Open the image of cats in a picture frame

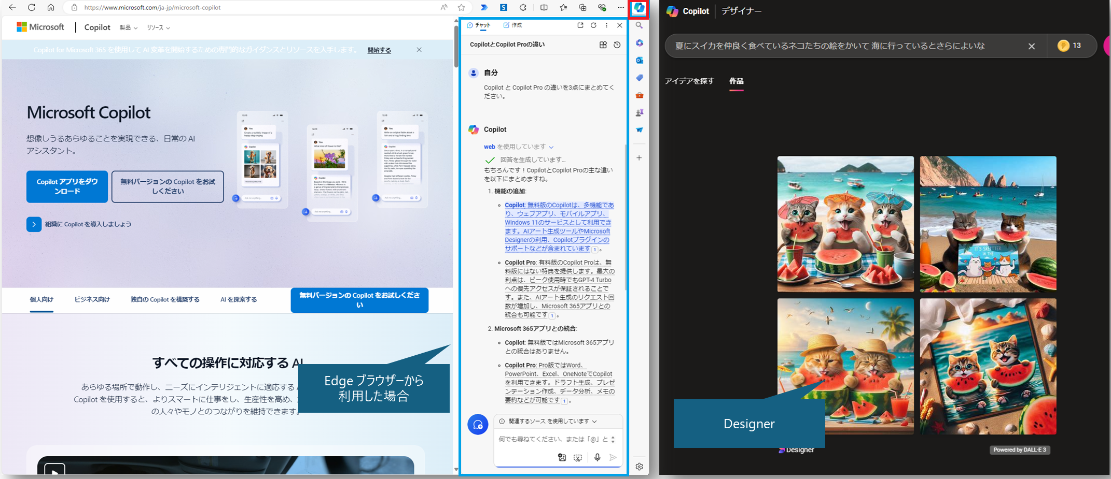(x=988, y=366)
